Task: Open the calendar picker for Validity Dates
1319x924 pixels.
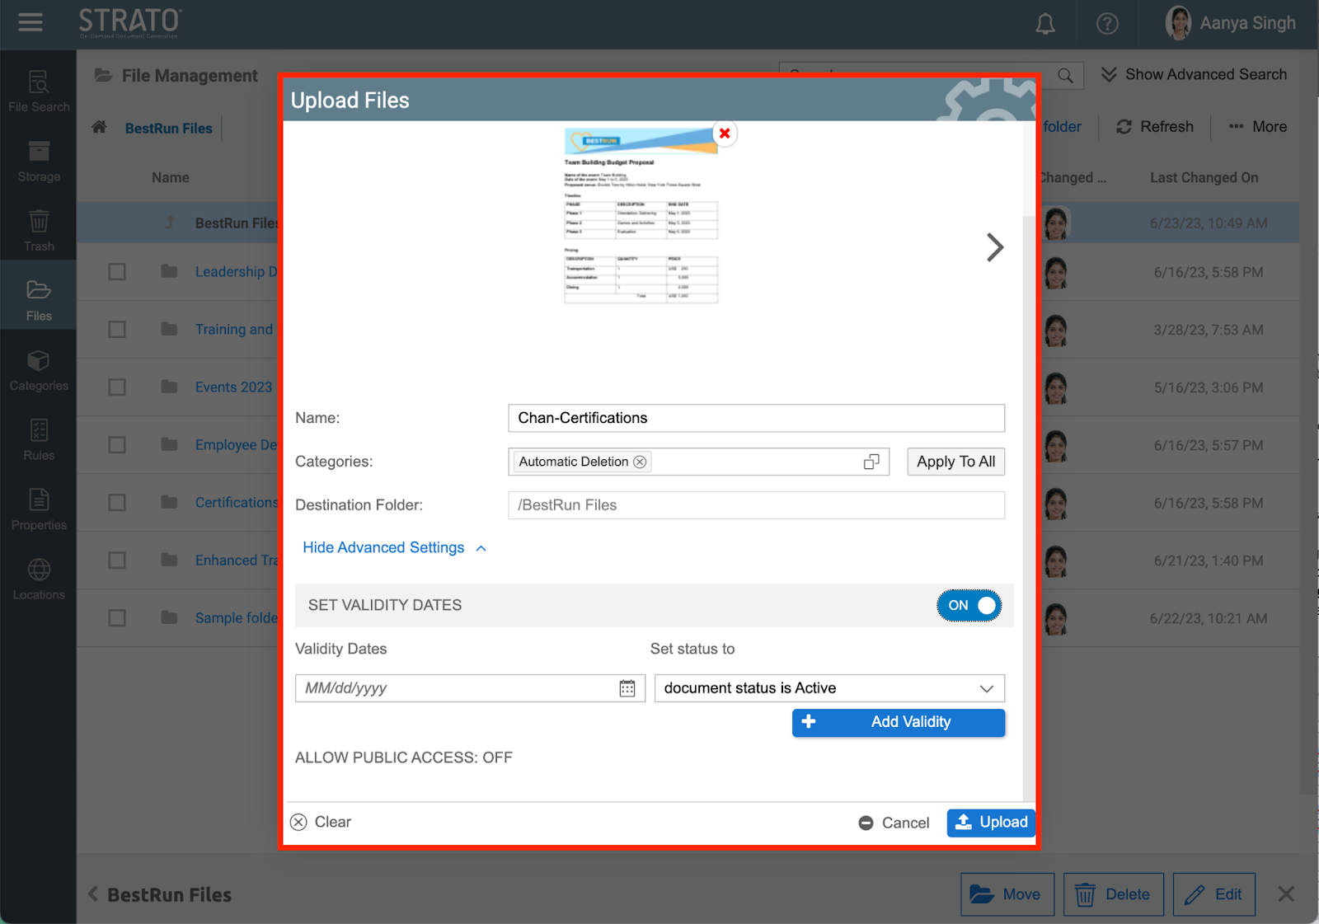Action: 627,688
